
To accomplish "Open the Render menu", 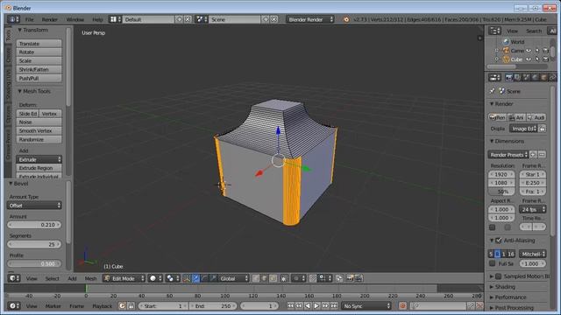I will pos(49,19).
